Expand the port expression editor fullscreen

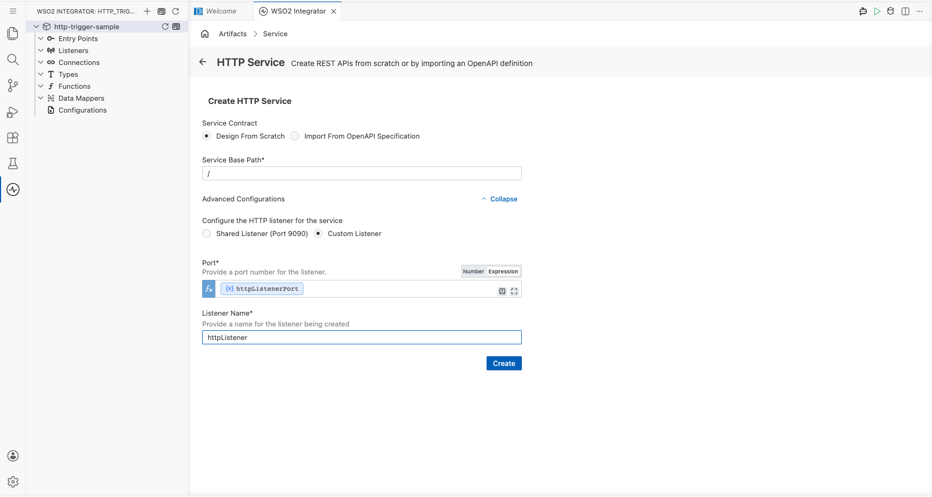click(x=514, y=291)
